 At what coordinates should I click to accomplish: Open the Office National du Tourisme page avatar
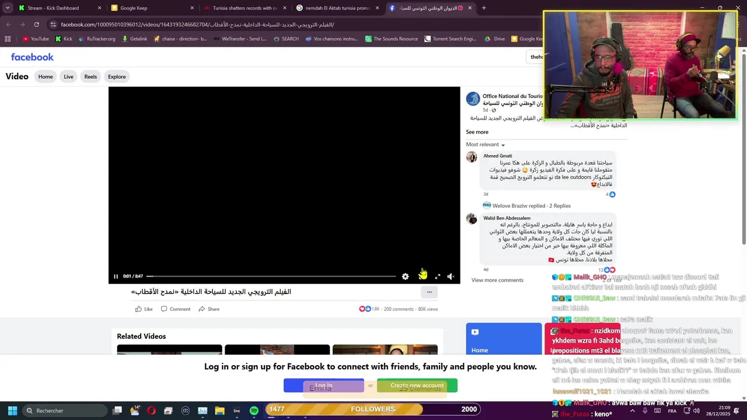(x=473, y=99)
